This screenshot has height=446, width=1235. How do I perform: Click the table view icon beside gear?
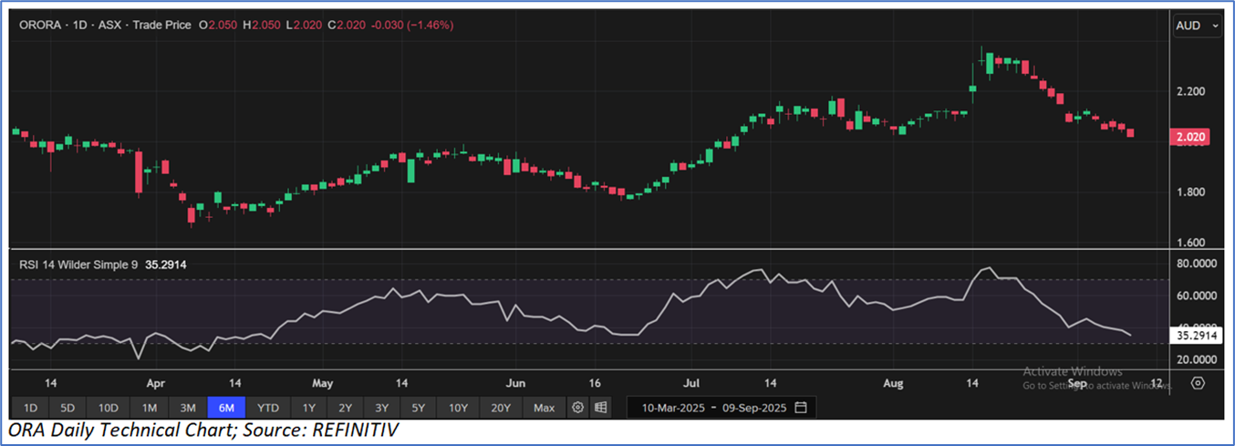[x=599, y=407]
